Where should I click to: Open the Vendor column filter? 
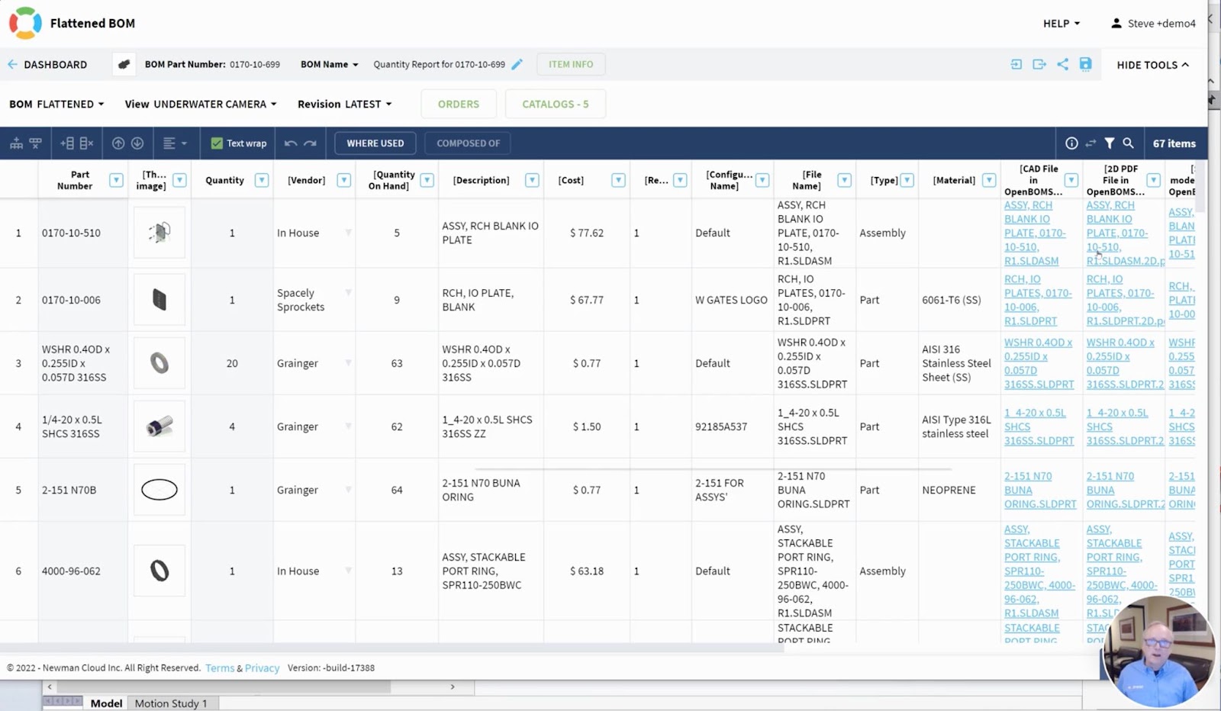coord(344,181)
